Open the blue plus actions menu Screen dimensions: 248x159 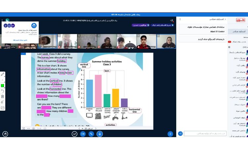tap(170, 134)
